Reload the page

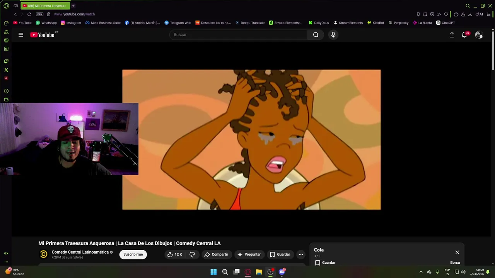[x=29, y=14]
